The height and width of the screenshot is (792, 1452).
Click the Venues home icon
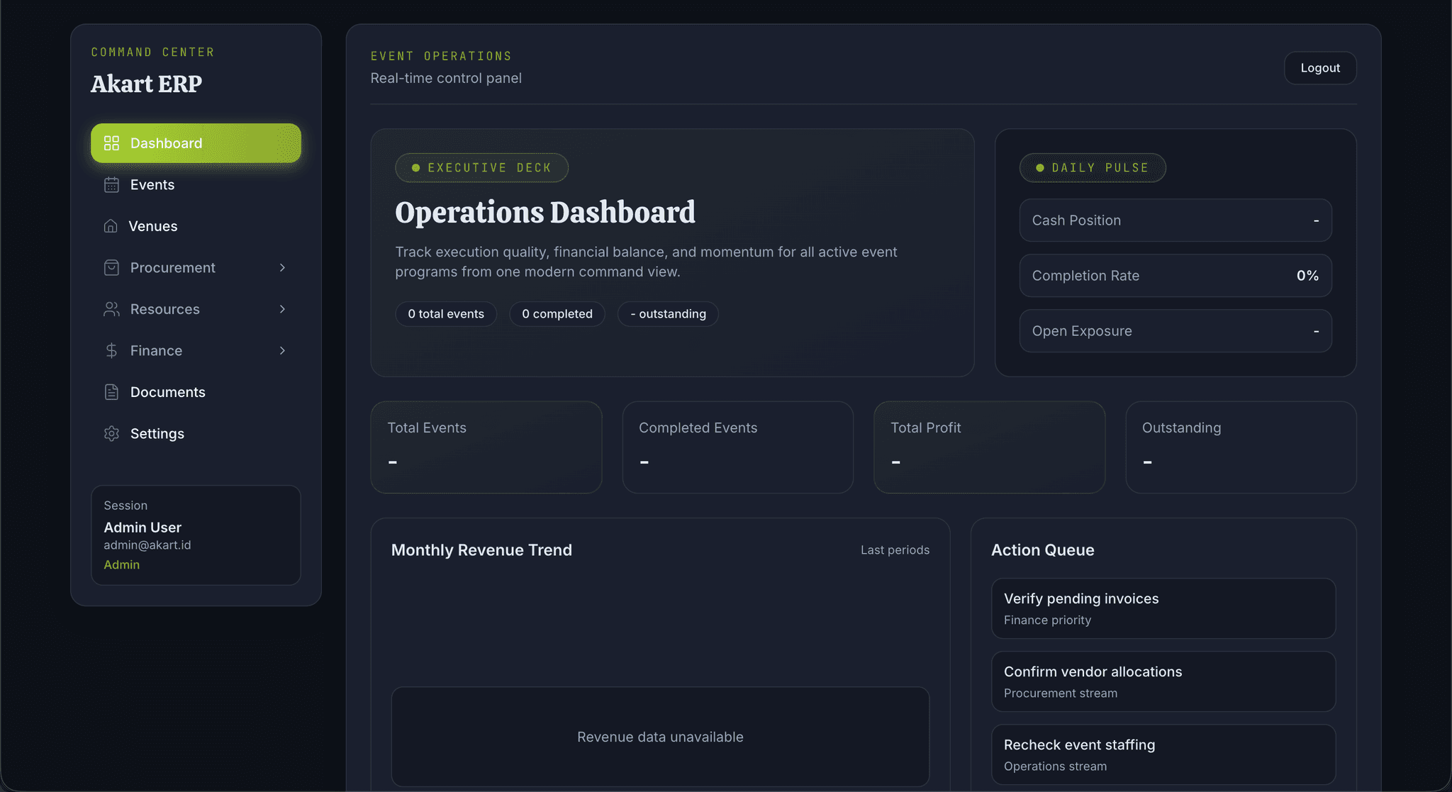click(x=111, y=226)
